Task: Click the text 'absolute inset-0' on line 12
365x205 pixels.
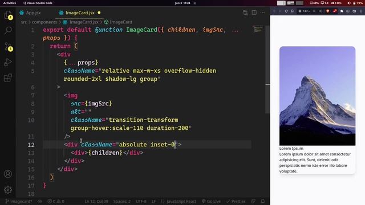Action: tap(147, 145)
